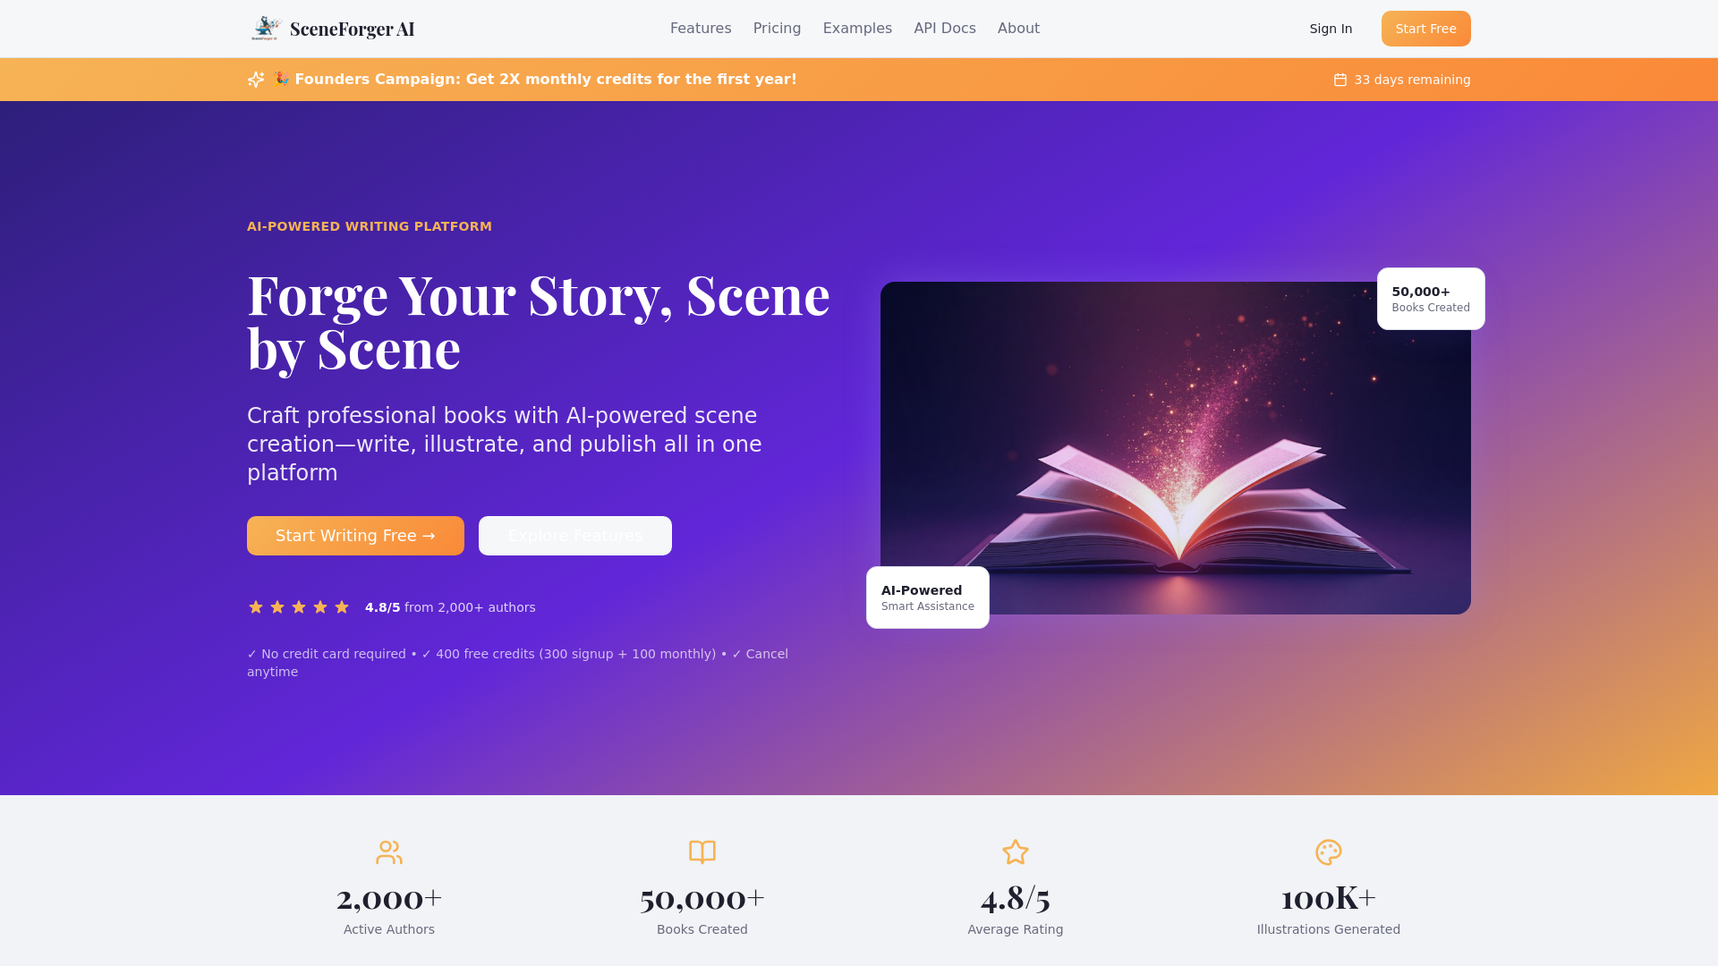
Task: Click the star icon above Average Rating
Action: click(1016, 852)
